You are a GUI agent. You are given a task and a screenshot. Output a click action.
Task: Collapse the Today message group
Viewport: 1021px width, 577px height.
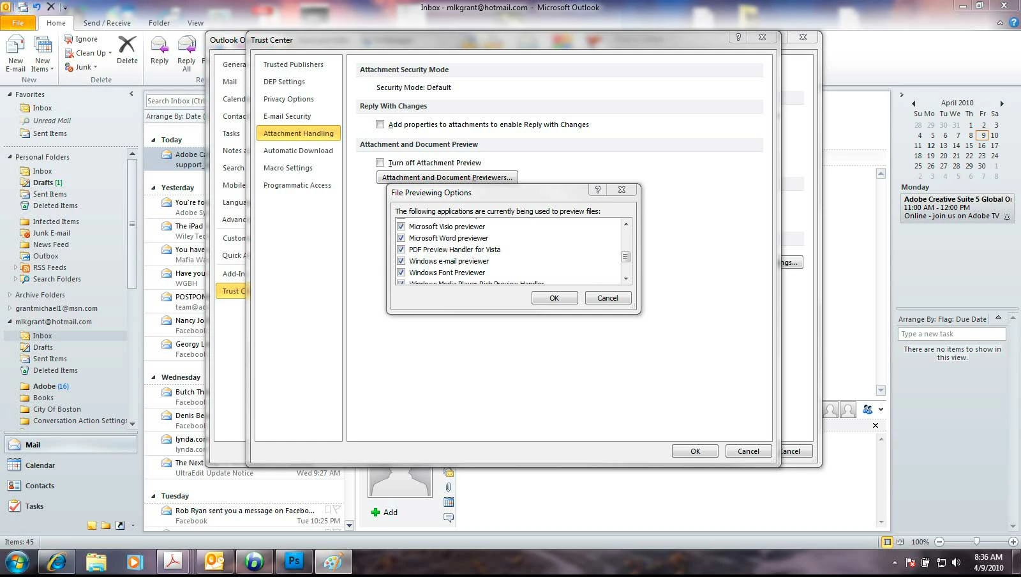pyautogui.click(x=153, y=140)
